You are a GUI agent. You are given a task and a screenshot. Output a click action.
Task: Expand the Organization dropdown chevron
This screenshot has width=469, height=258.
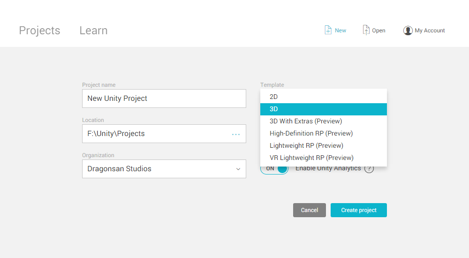point(238,169)
